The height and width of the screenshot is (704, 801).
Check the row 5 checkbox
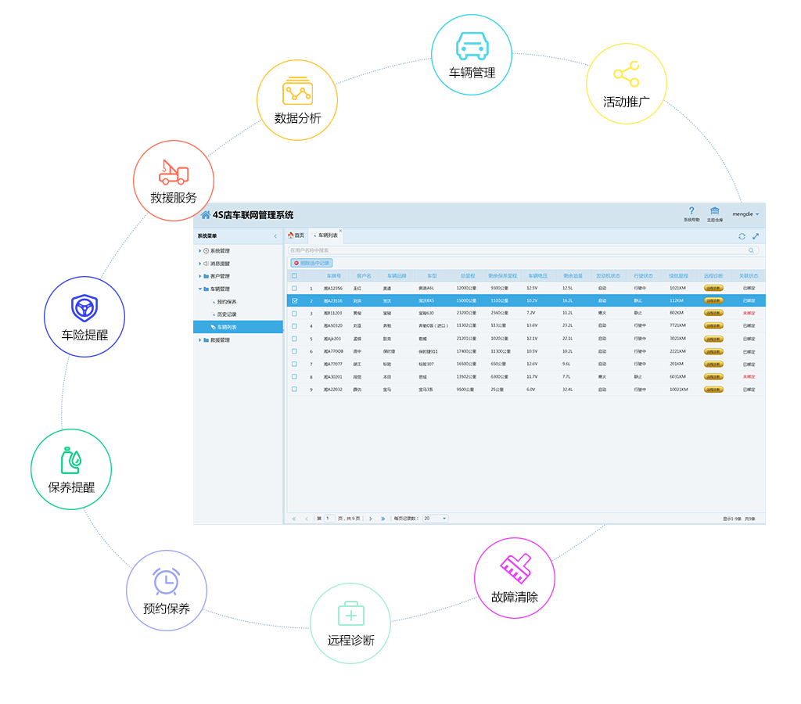coord(294,339)
